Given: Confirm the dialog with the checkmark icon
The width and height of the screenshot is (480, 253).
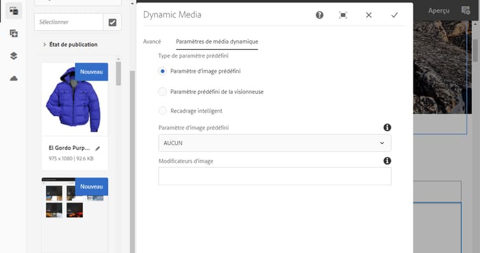Looking at the screenshot, I should (x=395, y=15).
